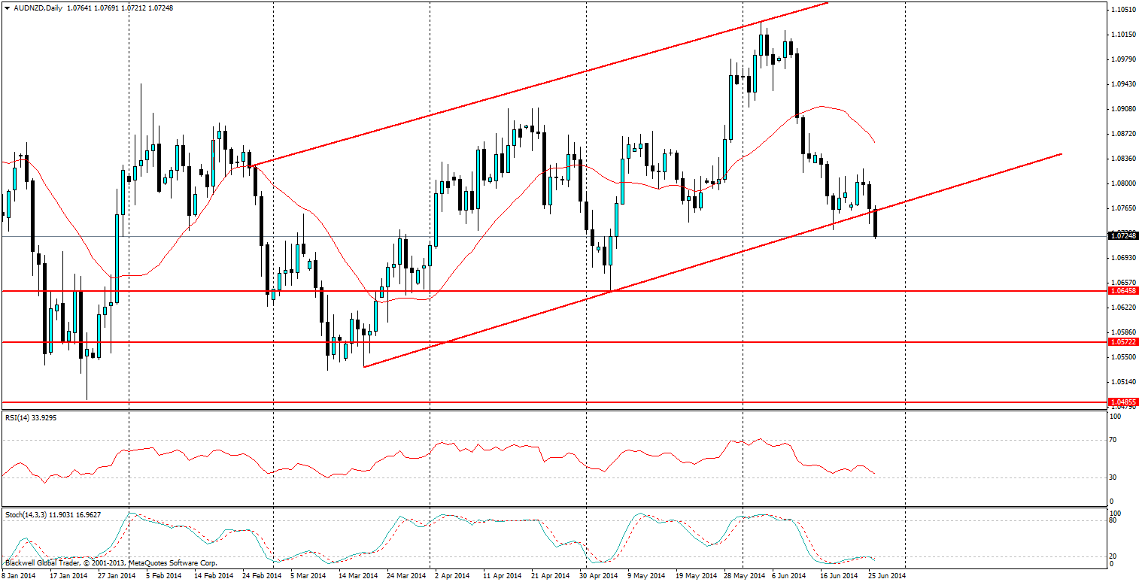1139x582 pixels.
Task: Click price axis label 1.10150
Action: click(1123, 35)
